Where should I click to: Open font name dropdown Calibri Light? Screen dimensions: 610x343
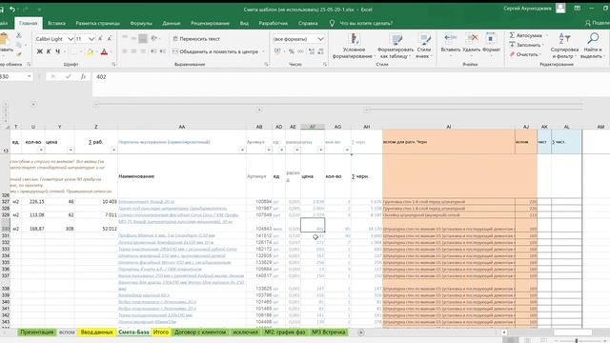pyautogui.click(x=71, y=39)
